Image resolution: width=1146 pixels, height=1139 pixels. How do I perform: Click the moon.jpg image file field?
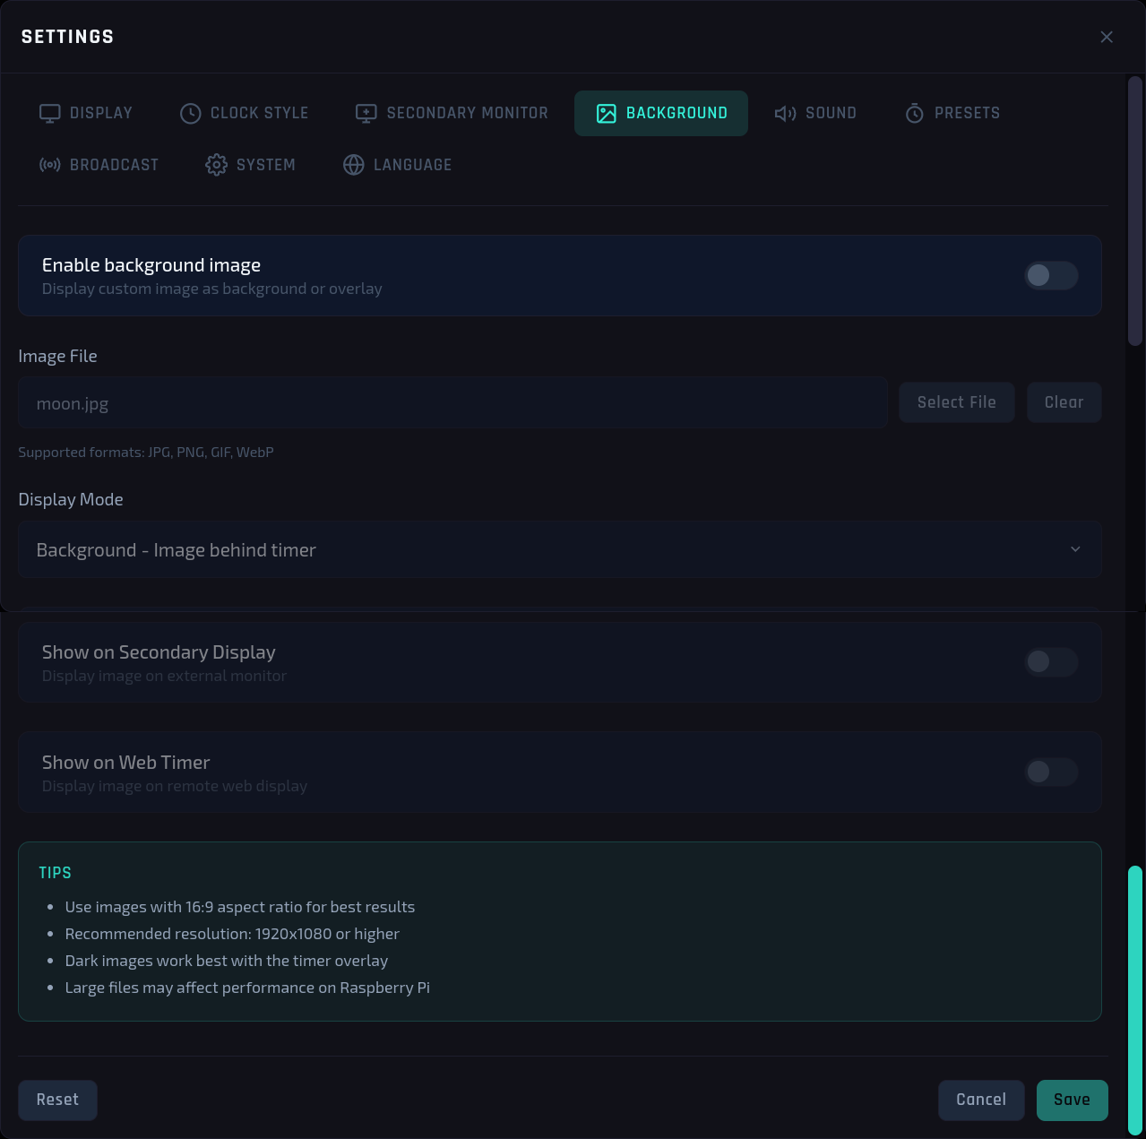452,403
